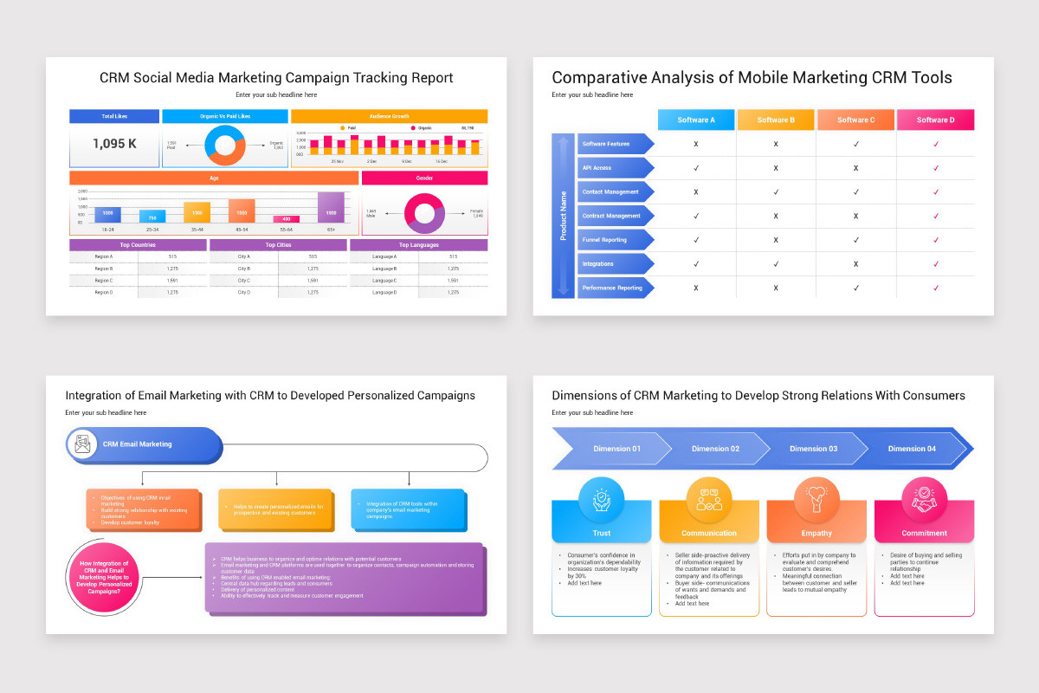This screenshot has height=693, width=1039.
Task: Open the CRM Social Media Campaign Tracking slide
Action: (x=276, y=186)
